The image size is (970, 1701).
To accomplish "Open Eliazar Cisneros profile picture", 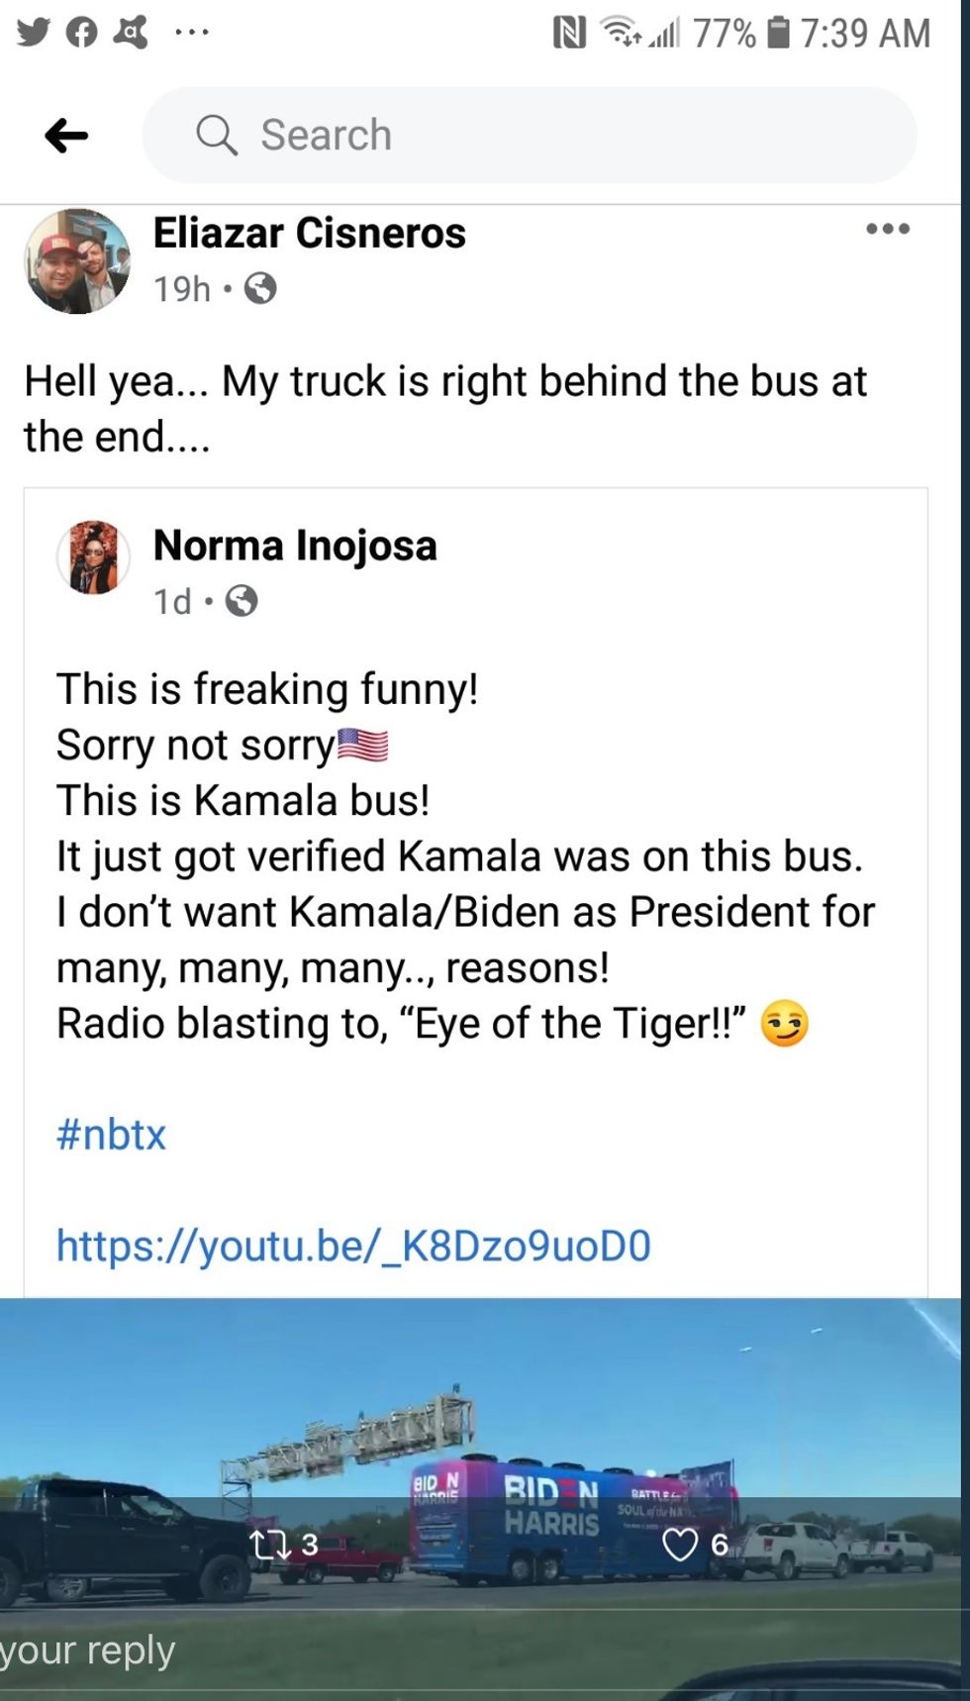I will [77, 261].
